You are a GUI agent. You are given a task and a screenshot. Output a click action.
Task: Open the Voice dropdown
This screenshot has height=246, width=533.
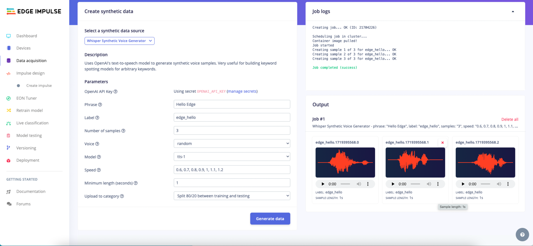232,144
